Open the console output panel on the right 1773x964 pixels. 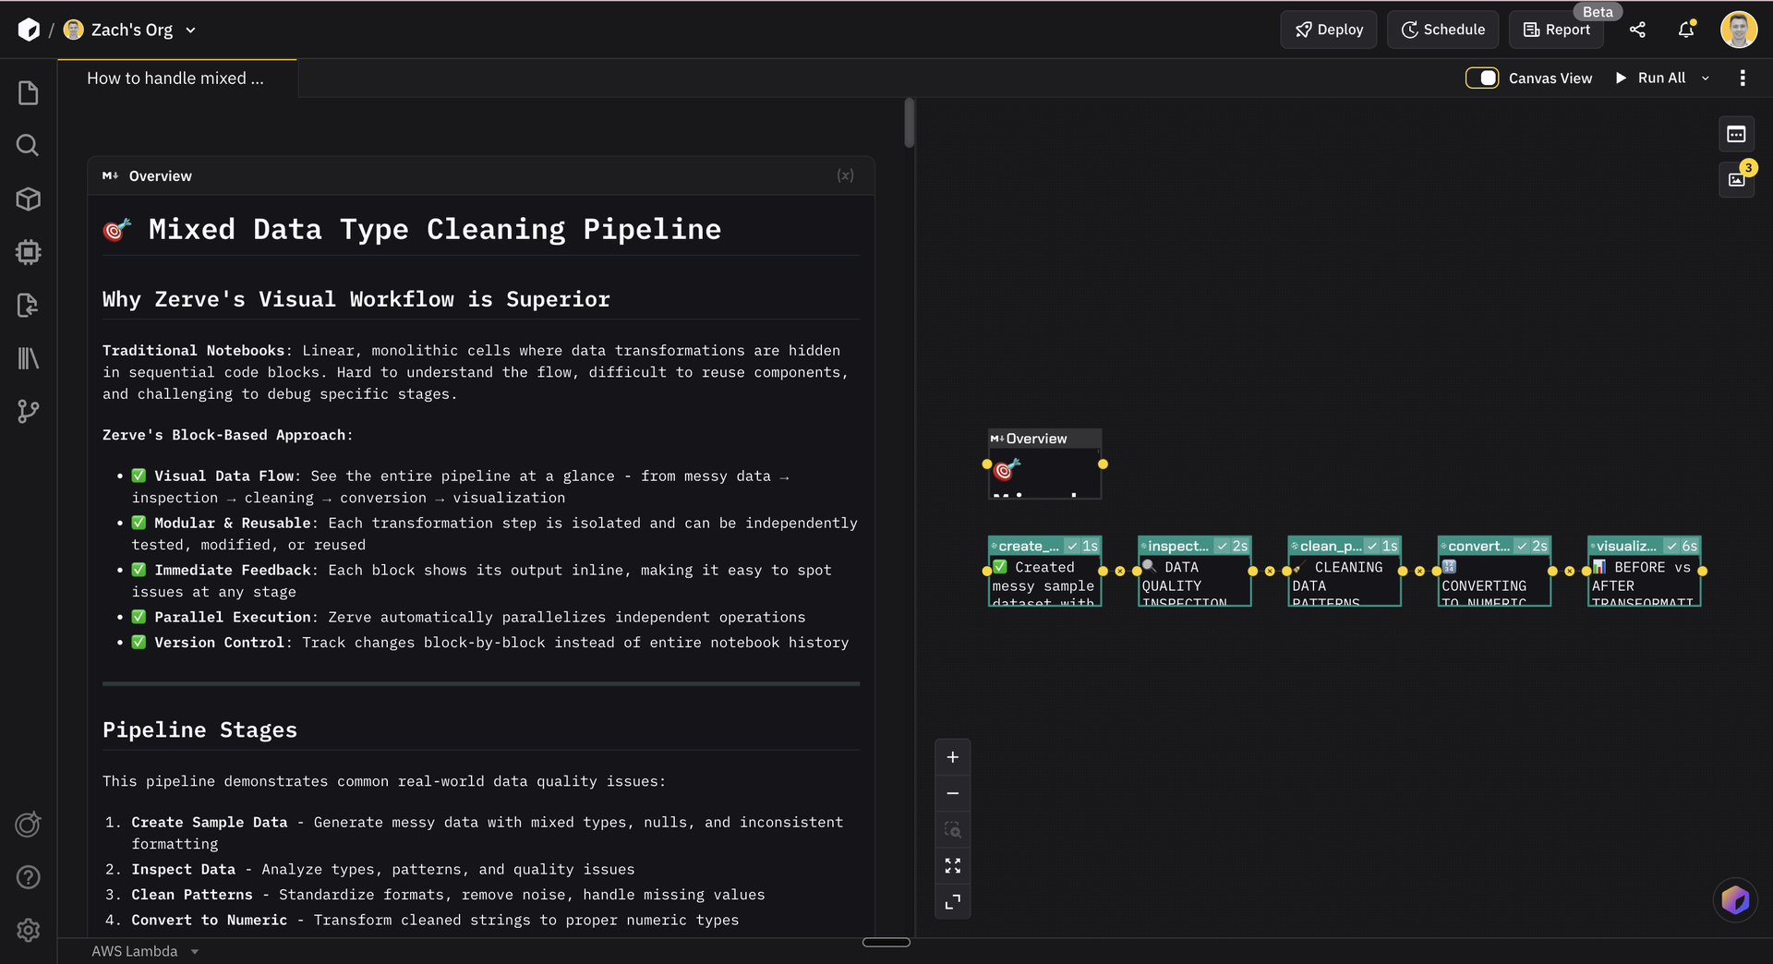pyautogui.click(x=1736, y=134)
